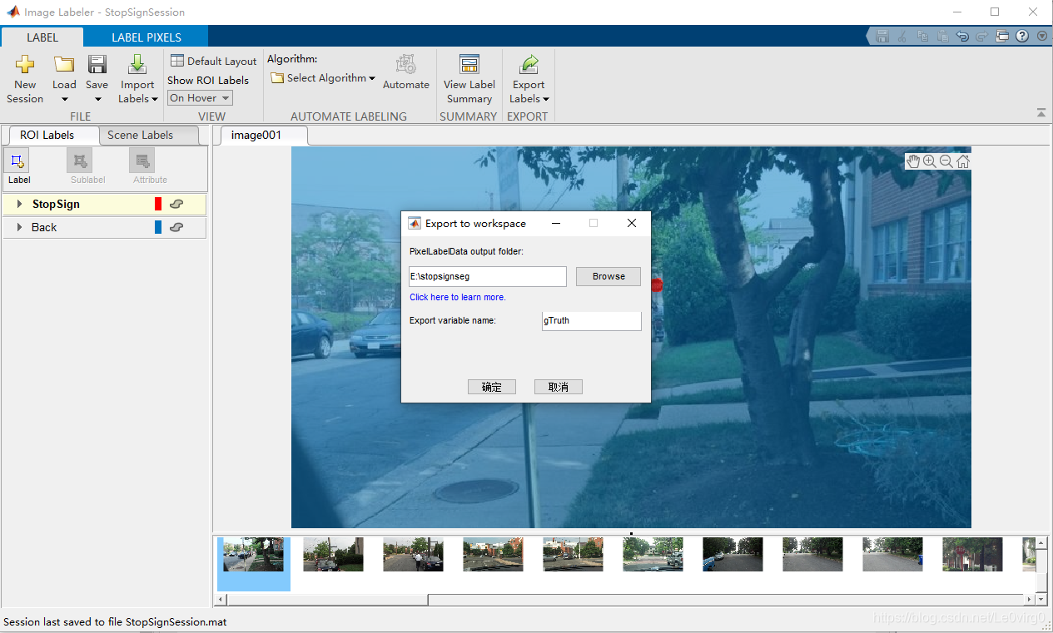
Task: Click the PixelLabelData output folder field
Action: click(x=488, y=276)
